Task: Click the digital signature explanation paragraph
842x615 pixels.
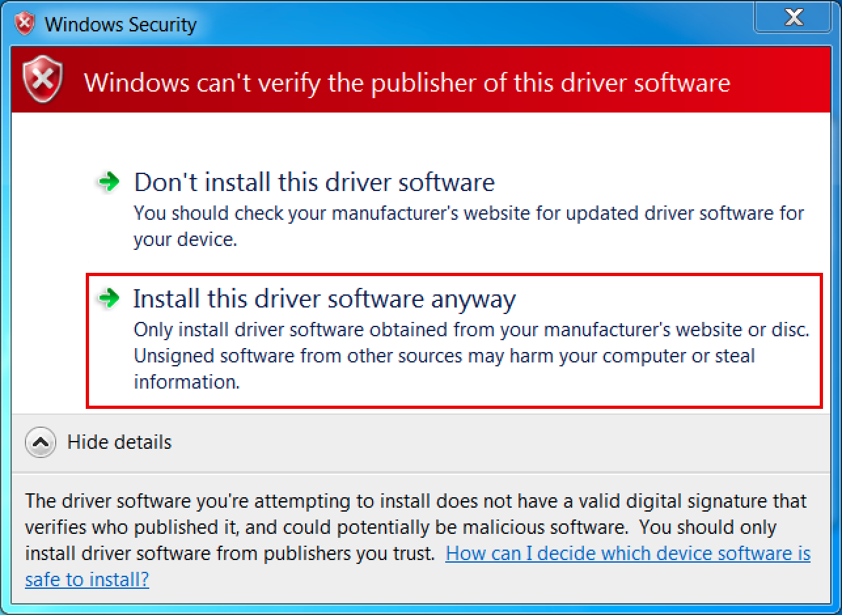Action: [415, 502]
